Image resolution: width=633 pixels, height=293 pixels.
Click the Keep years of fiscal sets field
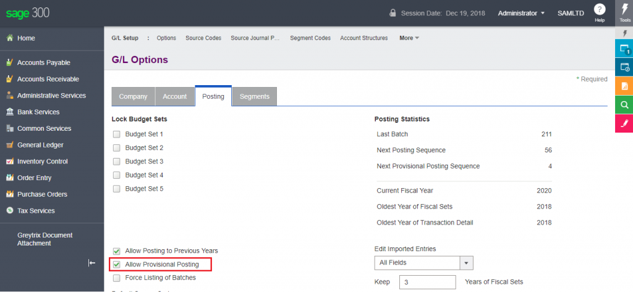click(x=427, y=283)
